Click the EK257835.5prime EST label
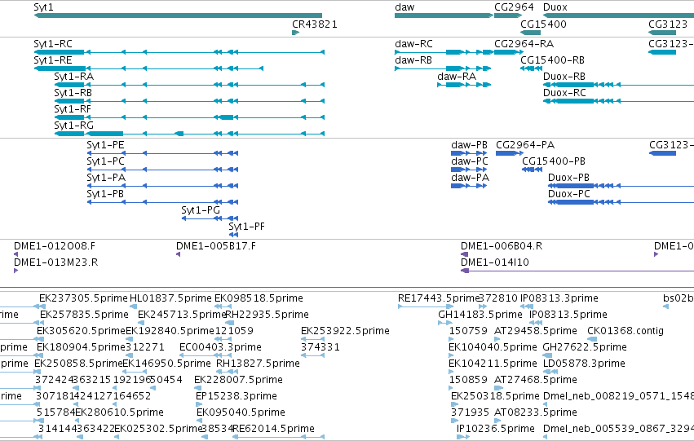This screenshot has width=694, height=441. [x=84, y=315]
